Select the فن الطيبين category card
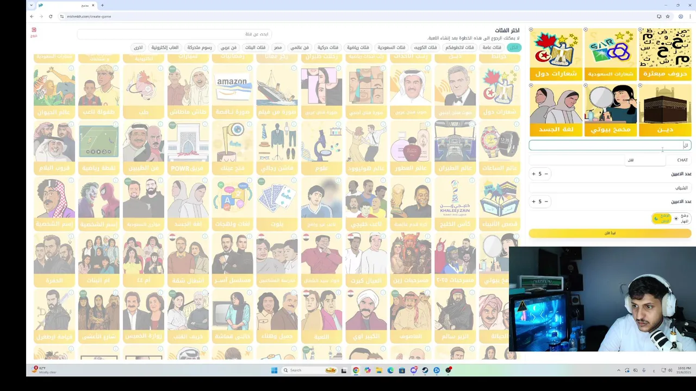This screenshot has height=391, width=696. pyautogui.click(x=143, y=147)
